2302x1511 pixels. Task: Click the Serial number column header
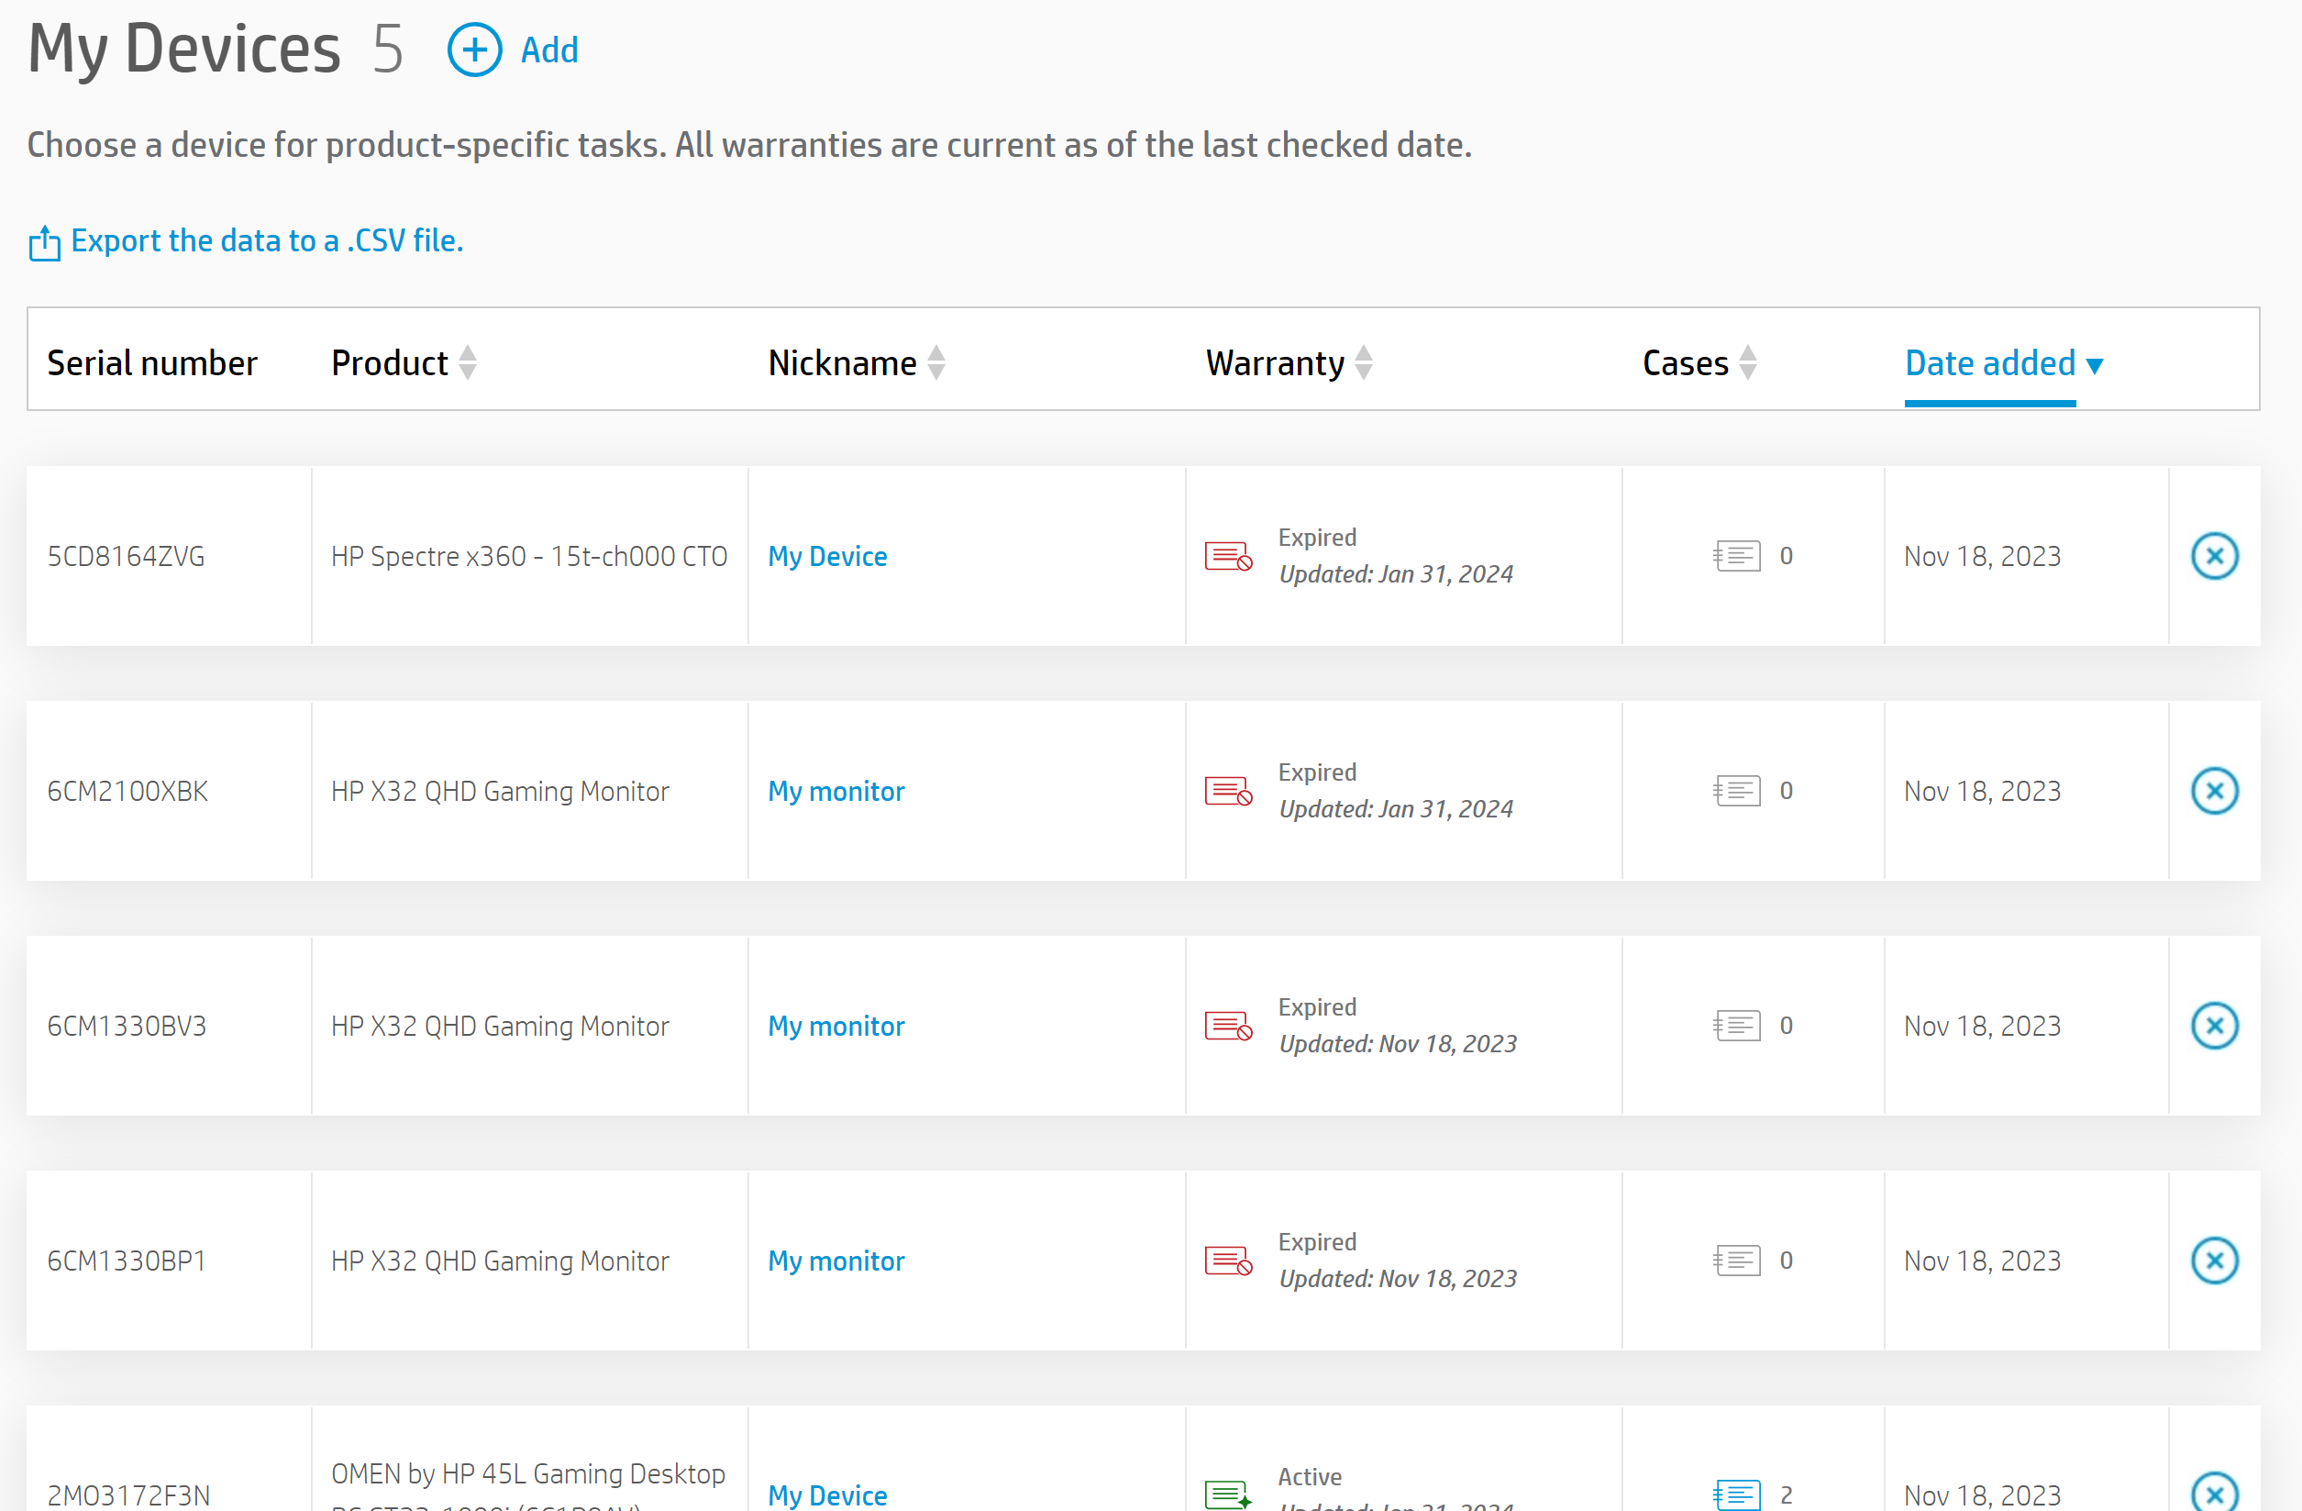point(152,362)
